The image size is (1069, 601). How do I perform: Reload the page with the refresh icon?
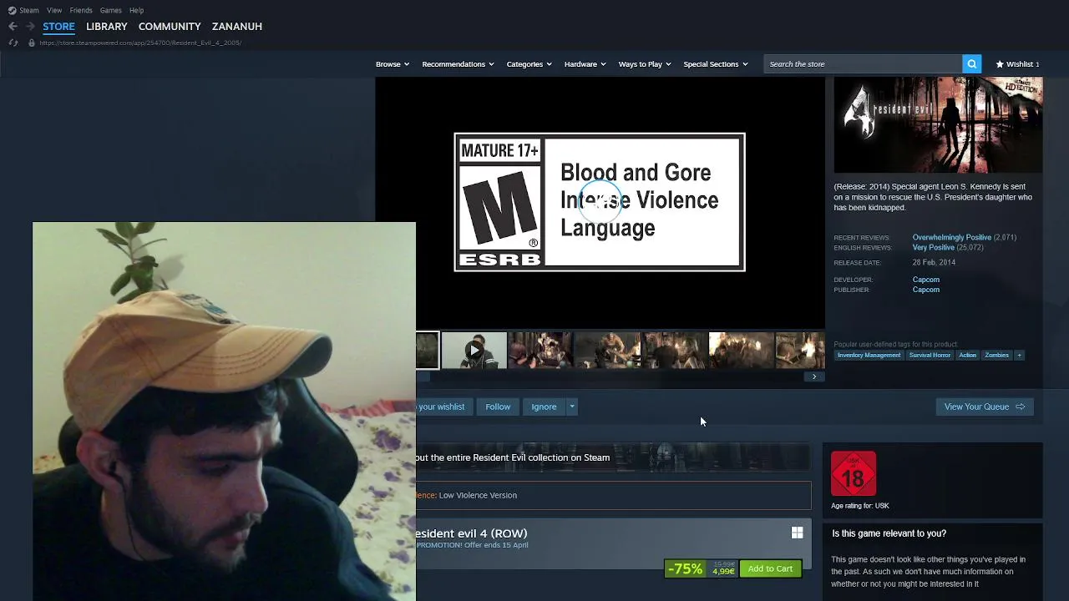click(13, 43)
